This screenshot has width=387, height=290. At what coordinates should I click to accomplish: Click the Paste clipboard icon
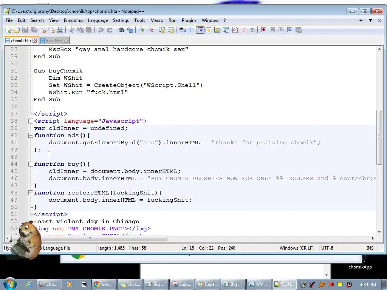click(x=89, y=30)
